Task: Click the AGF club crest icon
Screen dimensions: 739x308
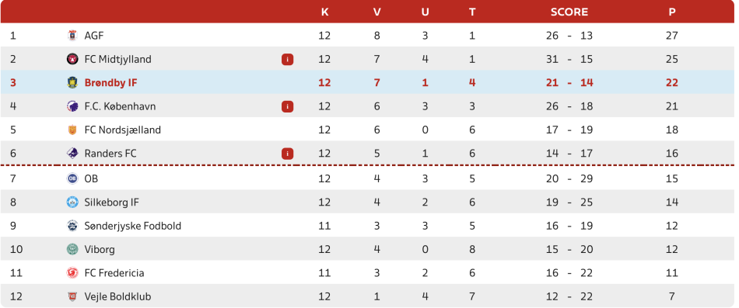Action: click(72, 35)
